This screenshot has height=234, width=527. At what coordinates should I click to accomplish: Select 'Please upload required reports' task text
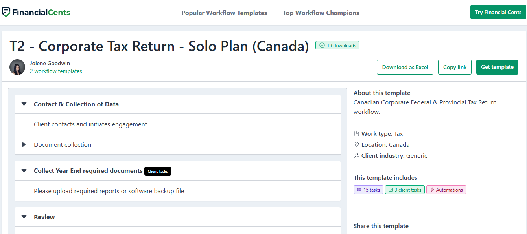(109, 191)
